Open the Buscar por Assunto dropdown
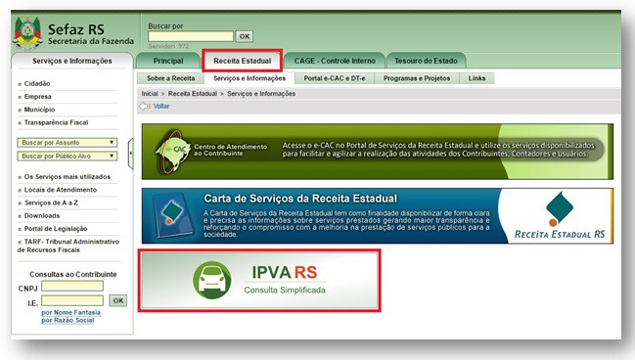 click(x=68, y=143)
